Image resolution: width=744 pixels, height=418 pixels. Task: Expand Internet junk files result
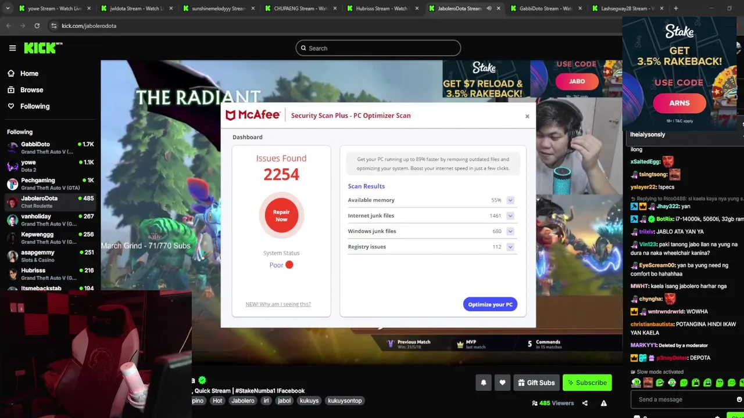coord(510,216)
